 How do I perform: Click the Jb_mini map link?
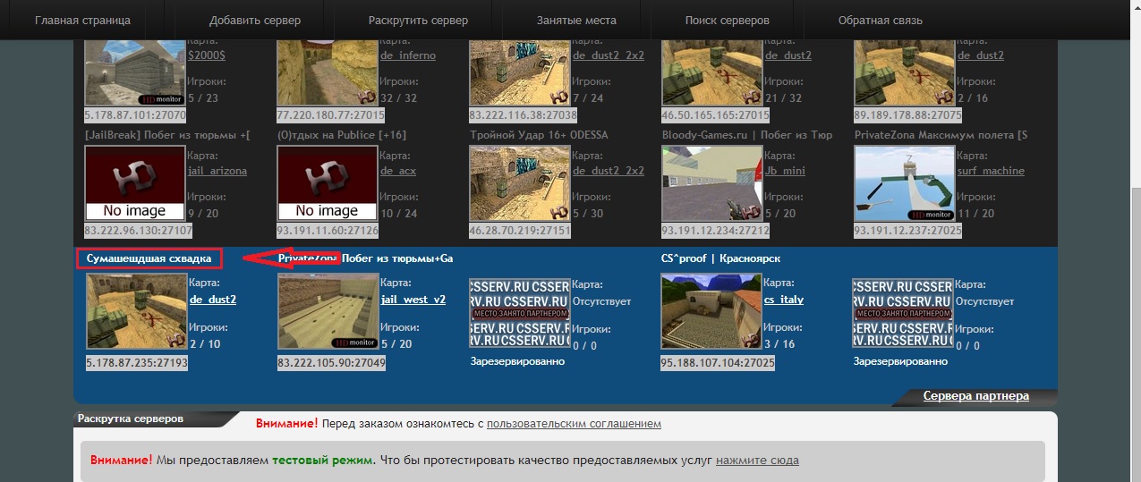click(x=785, y=171)
